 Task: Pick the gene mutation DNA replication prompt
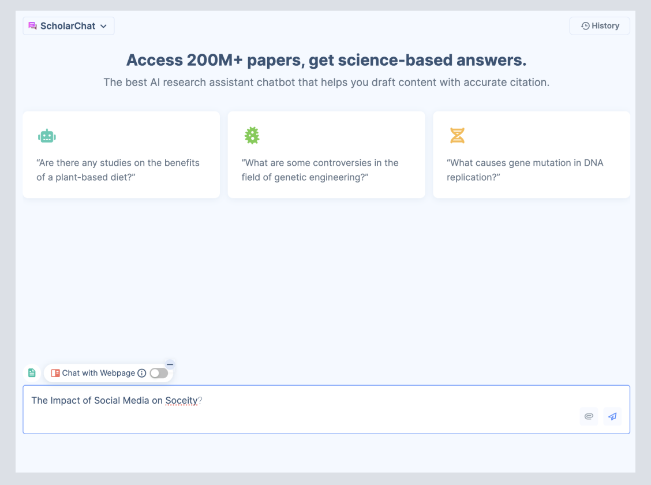532,155
